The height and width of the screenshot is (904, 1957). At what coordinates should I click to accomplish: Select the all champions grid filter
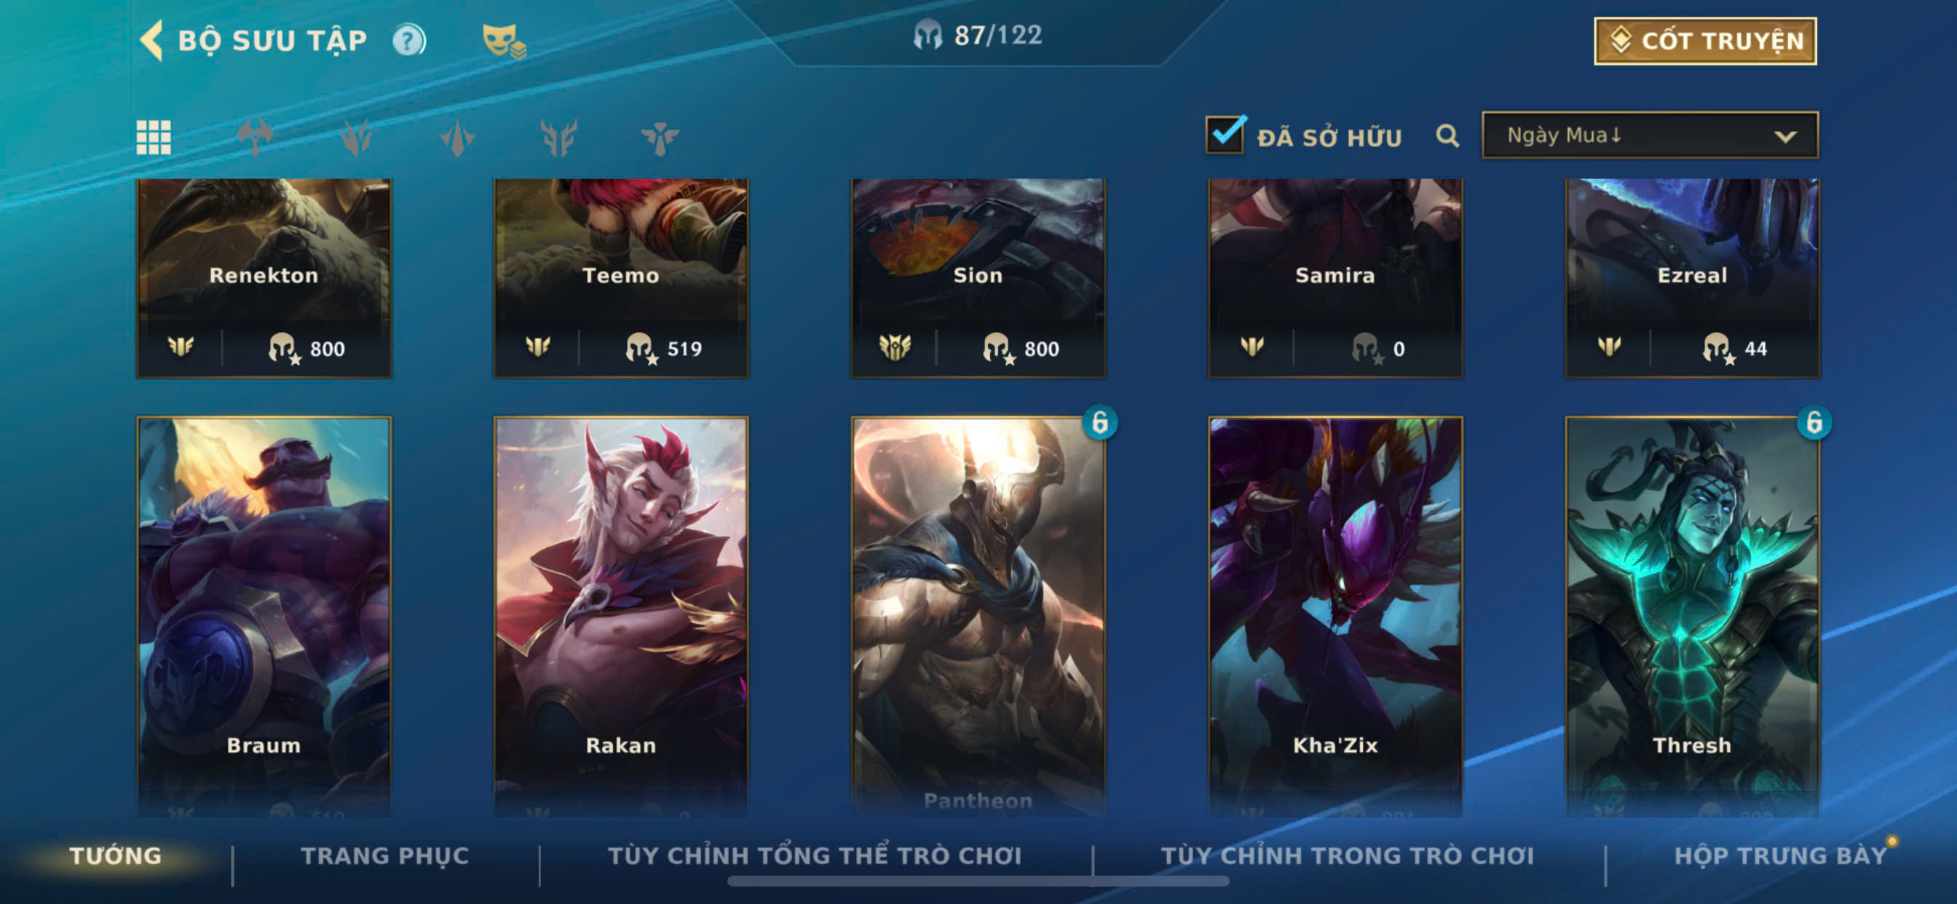pos(154,138)
